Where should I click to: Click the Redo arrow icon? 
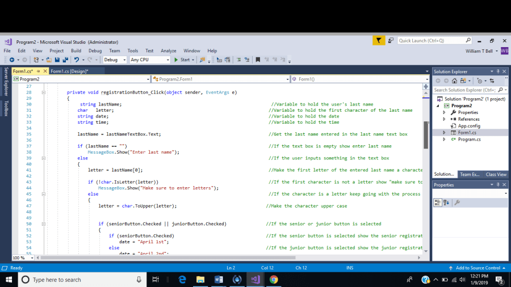click(x=90, y=60)
